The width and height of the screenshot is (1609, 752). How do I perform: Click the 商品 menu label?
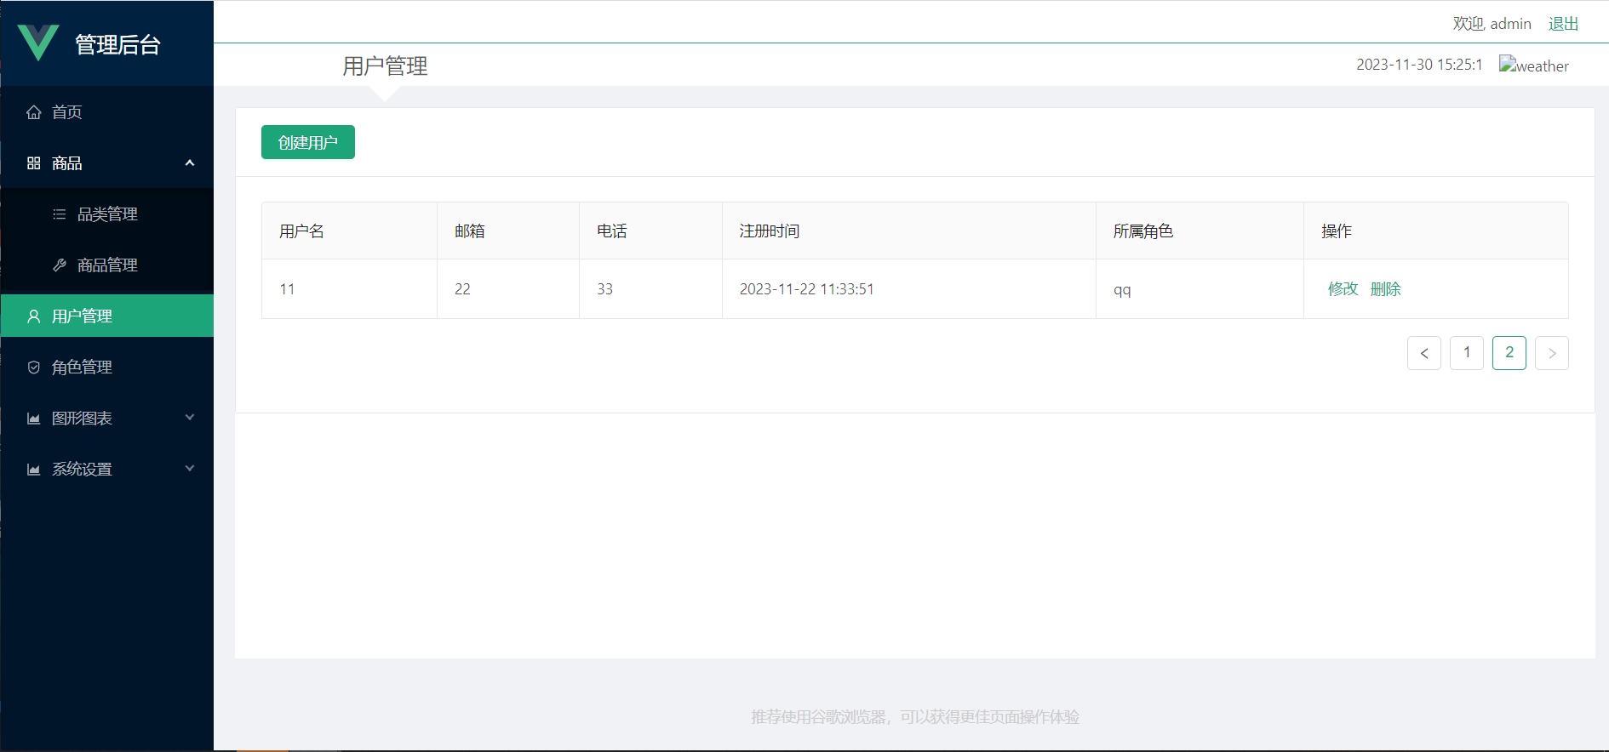coord(67,163)
